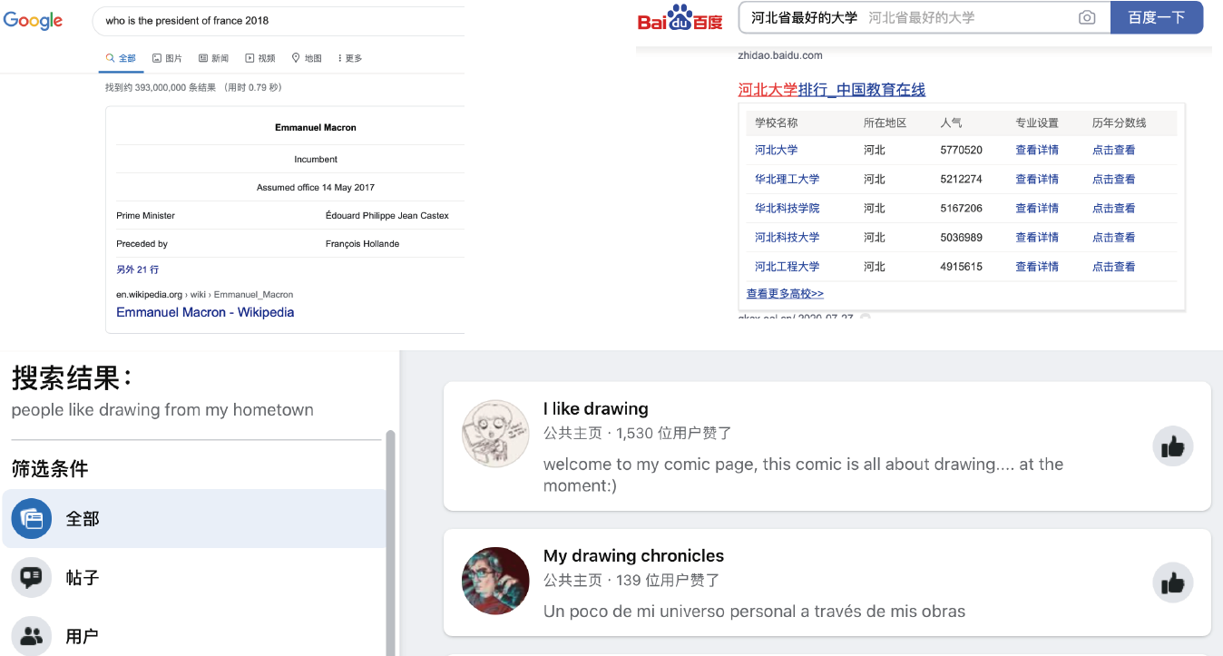The height and width of the screenshot is (656, 1223).
Task: Select the 用户 people filter icon
Action: (32, 635)
